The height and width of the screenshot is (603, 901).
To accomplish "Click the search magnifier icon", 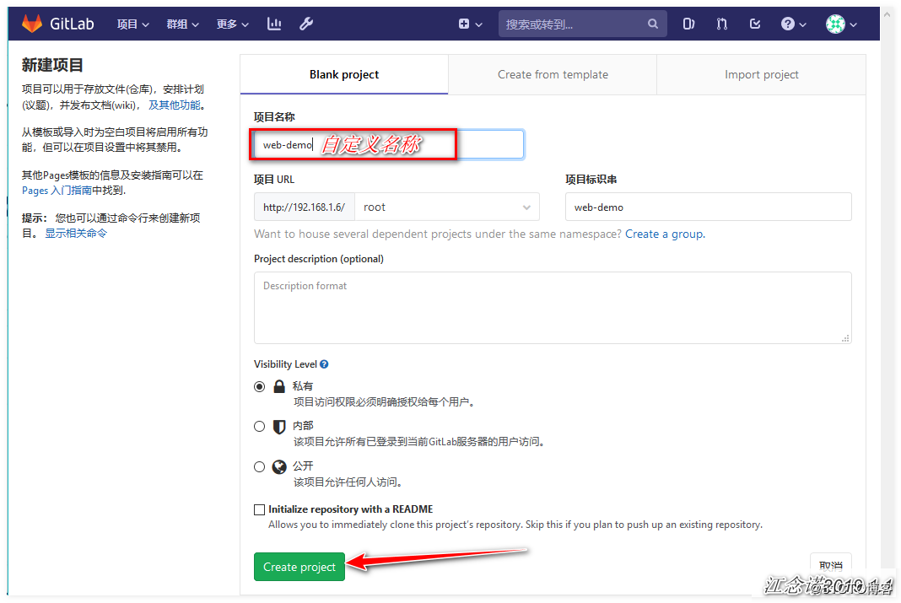I will (653, 24).
